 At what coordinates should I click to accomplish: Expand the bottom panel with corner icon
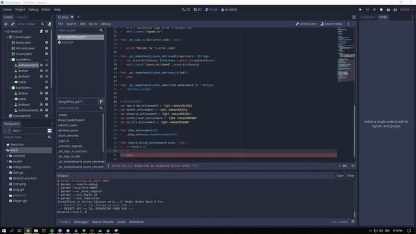(353, 222)
